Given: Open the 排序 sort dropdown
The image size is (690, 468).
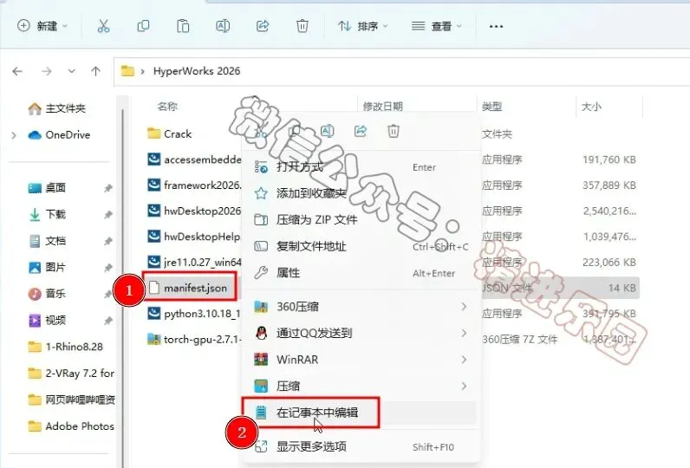Looking at the screenshot, I should tap(363, 26).
